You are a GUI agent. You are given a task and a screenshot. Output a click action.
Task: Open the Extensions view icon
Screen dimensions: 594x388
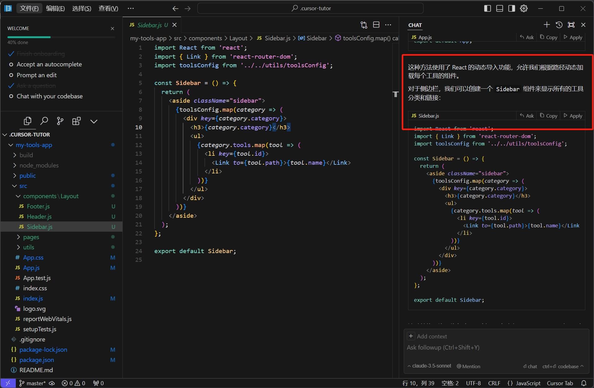76,121
